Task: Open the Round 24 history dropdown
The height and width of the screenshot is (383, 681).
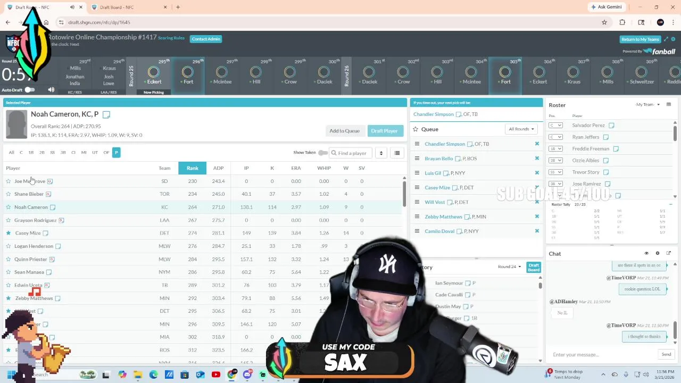Action: tap(509, 267)
